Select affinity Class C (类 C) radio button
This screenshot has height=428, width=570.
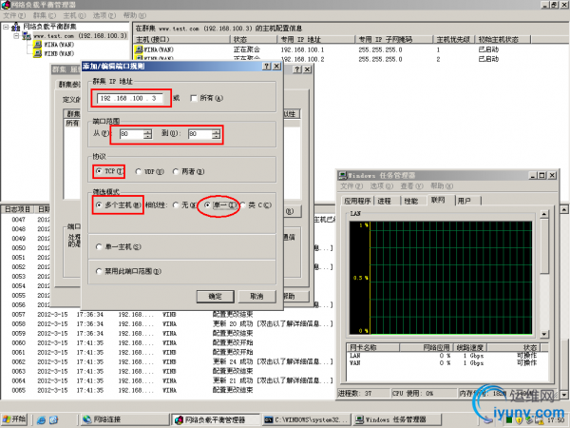click(x=243, y=204)
